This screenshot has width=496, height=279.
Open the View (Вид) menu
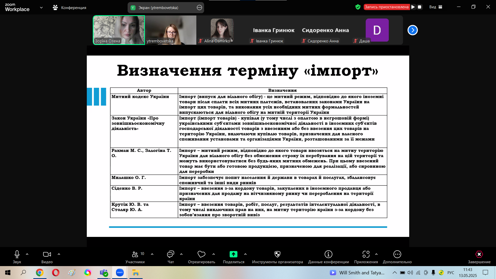[436, 7]
